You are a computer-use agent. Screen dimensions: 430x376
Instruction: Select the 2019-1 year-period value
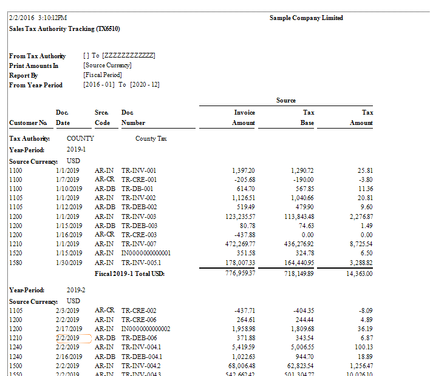[x=76, y=149]
